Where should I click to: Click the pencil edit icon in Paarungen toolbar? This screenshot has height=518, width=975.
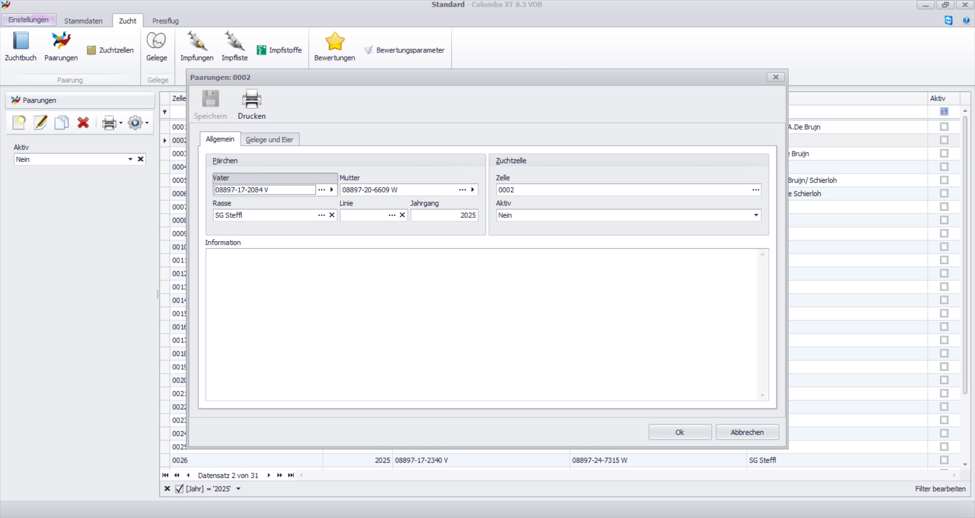pyautogui.click(x=41, y=123)
